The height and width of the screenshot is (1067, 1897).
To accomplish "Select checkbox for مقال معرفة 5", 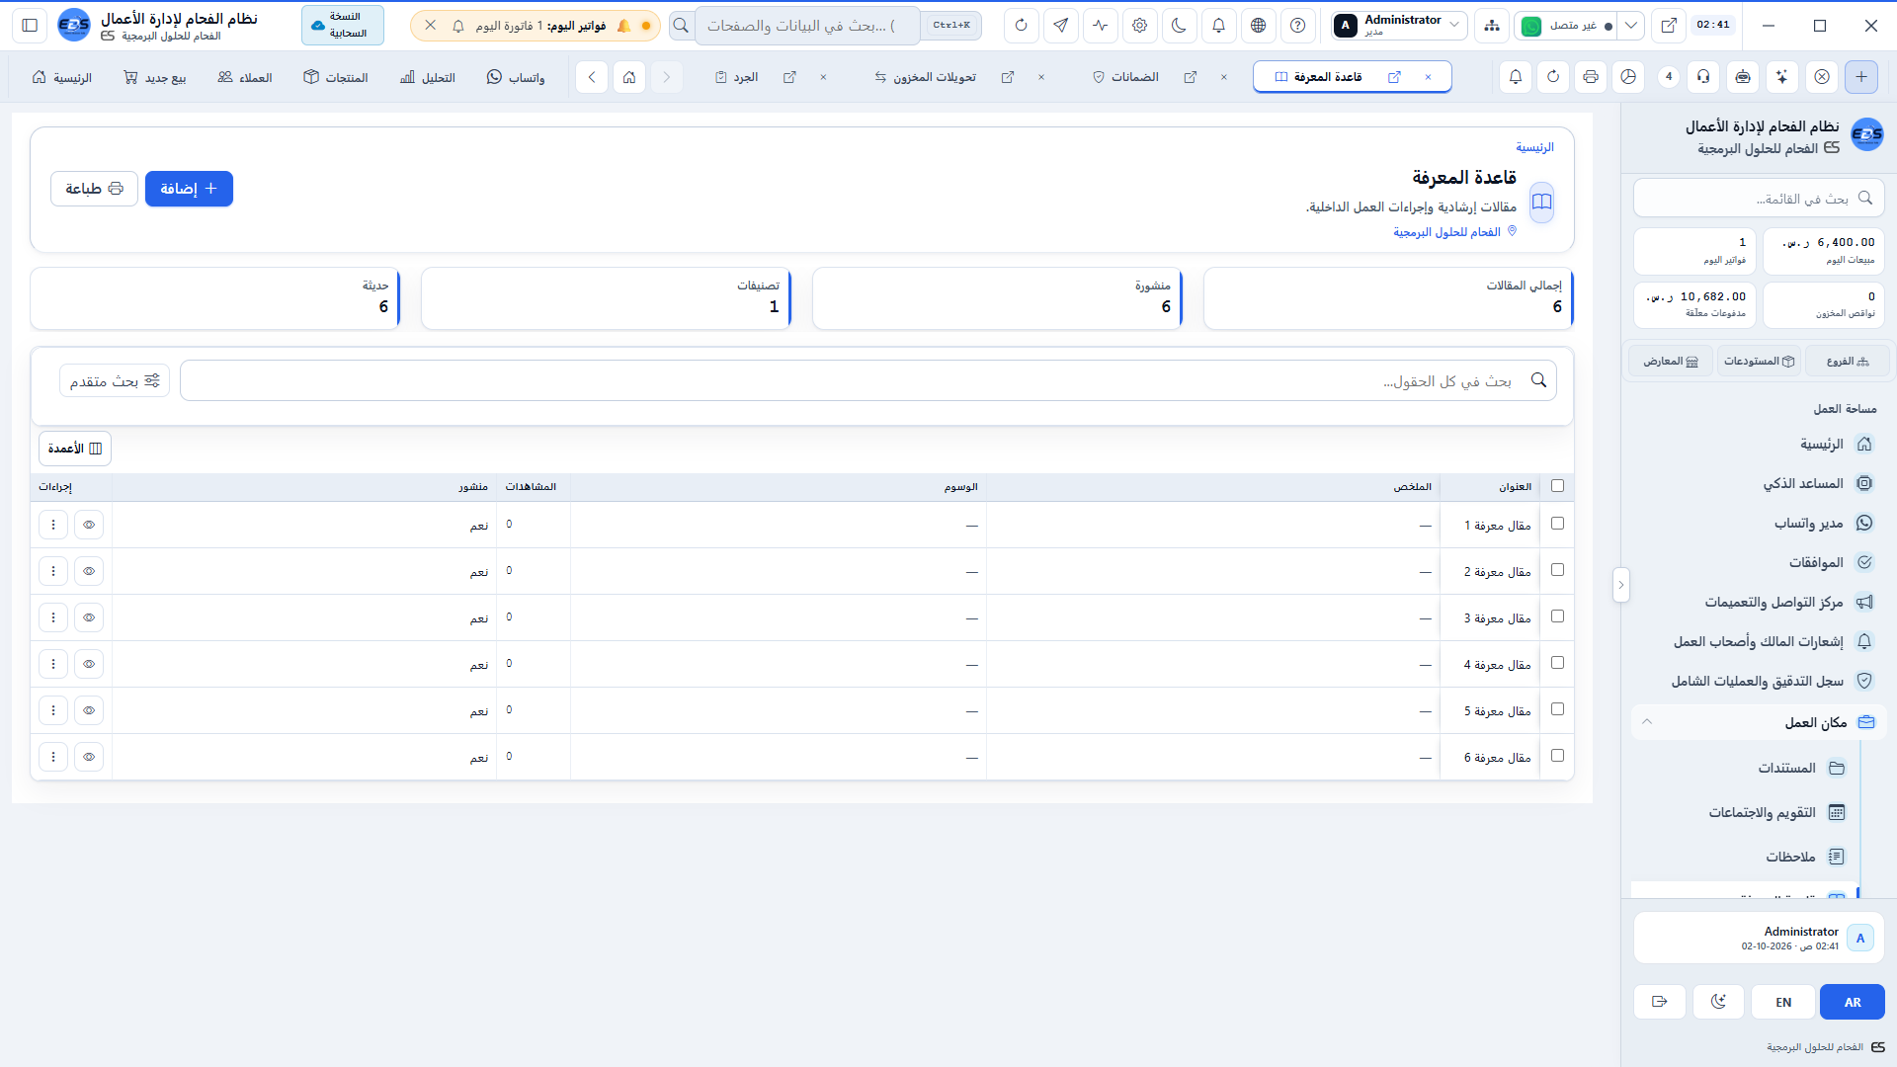I will click(1558, 709).
